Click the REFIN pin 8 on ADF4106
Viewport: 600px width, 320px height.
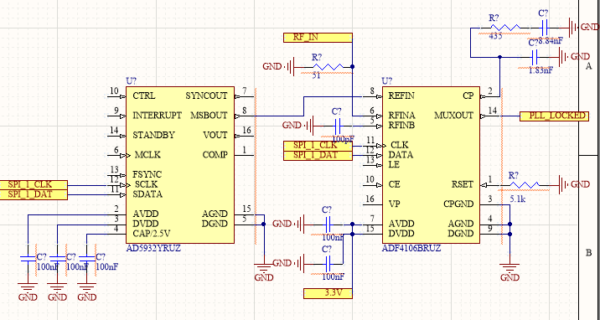pos(372,96)
